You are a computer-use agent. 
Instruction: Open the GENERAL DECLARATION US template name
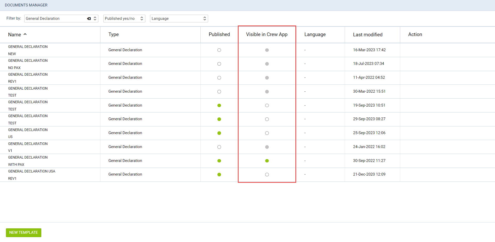tap(28, 133)
